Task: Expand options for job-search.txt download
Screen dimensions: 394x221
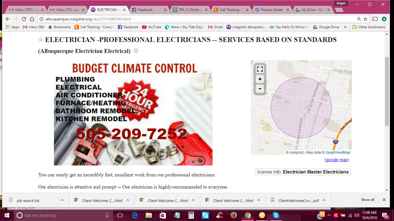Action: (x=62, y=200)
